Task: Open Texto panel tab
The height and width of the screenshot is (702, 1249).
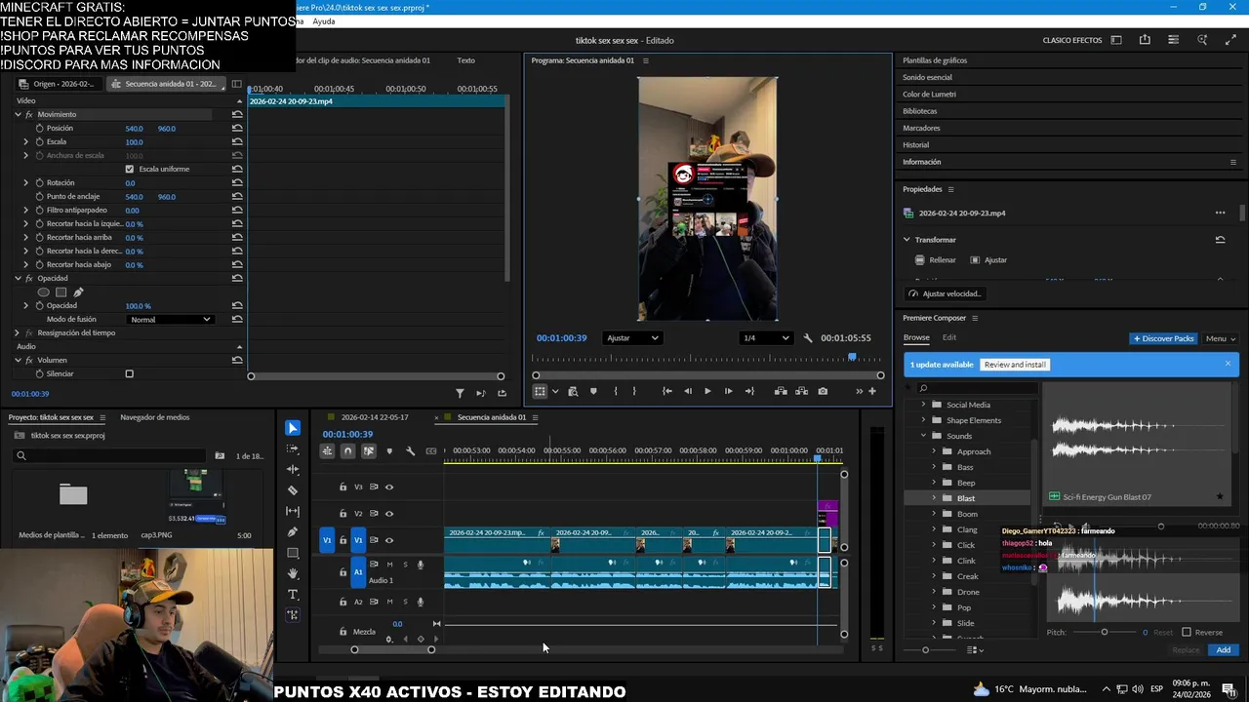Action: 466,60
